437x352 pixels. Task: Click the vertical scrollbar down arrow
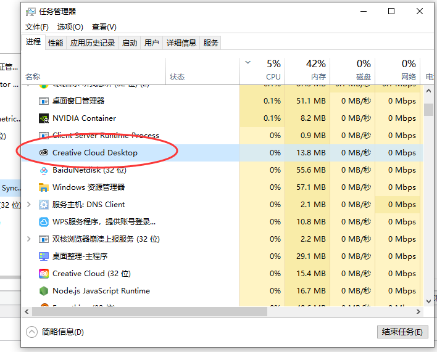[x=428, y=301]
